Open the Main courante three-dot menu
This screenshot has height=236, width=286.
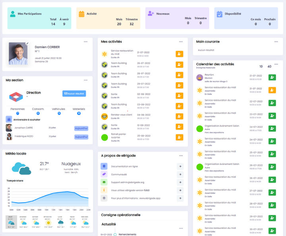[x=276, y=42]
